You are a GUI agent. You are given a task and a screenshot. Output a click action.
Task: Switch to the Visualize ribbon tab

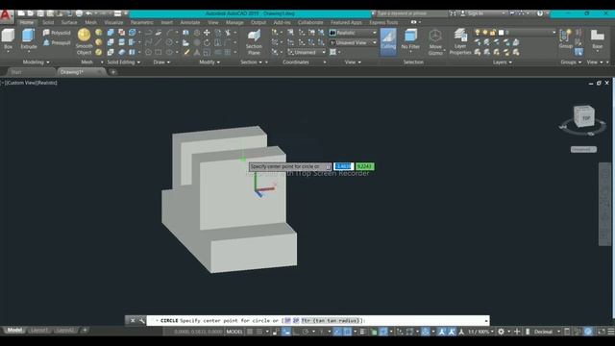pos(113,22)
